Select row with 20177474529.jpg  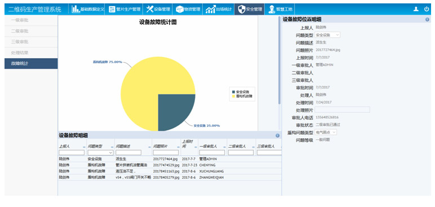(x=169, y=165)
